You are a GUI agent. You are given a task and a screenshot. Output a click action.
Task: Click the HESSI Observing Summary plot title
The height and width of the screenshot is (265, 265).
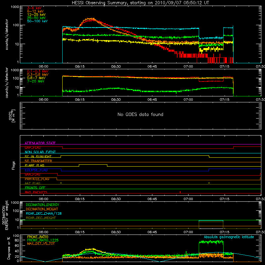pos(140,3)
